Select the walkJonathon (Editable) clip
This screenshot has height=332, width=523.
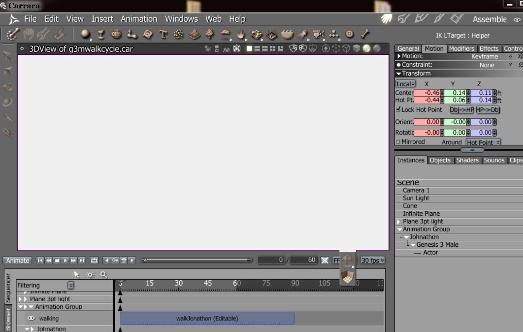[x=207, y=318]
